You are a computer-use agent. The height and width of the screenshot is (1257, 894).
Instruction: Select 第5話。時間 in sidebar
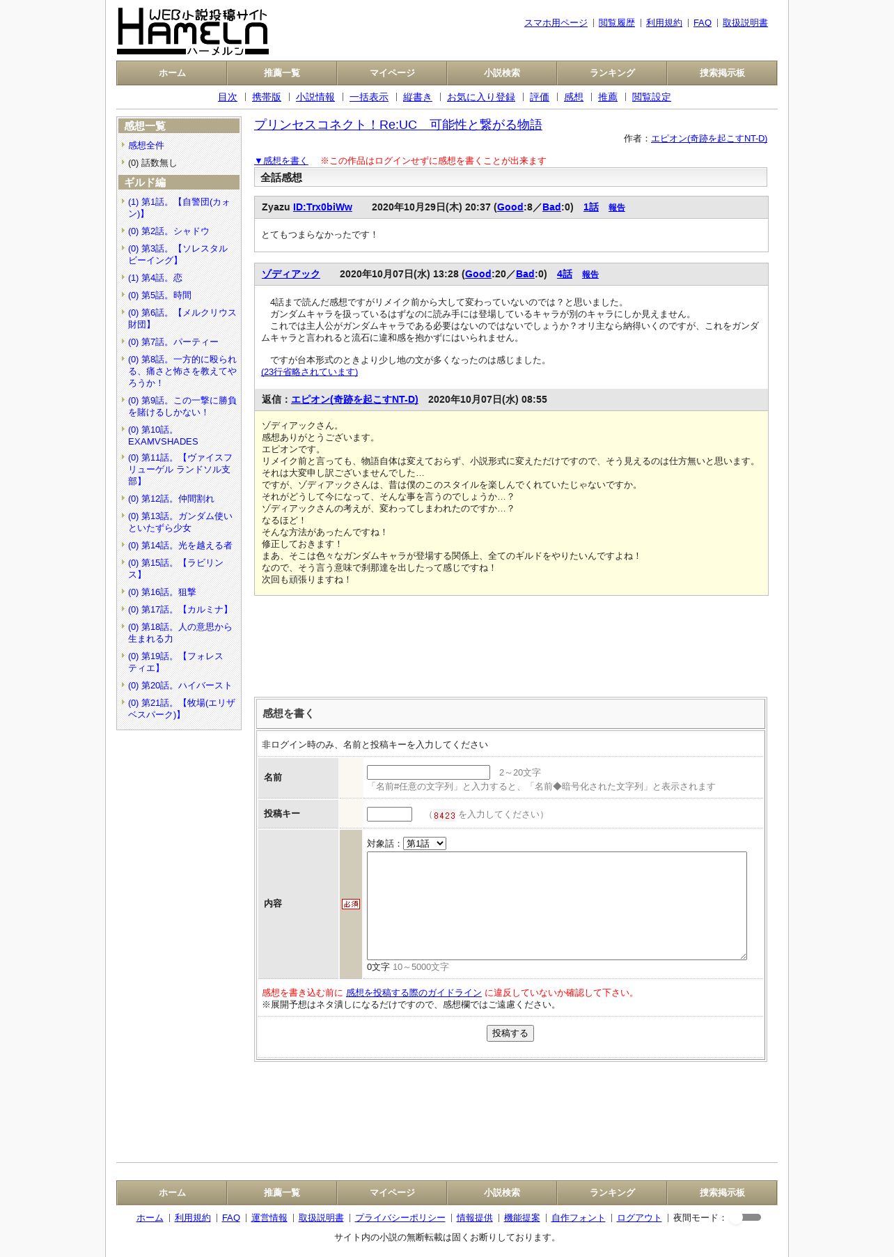159,295
